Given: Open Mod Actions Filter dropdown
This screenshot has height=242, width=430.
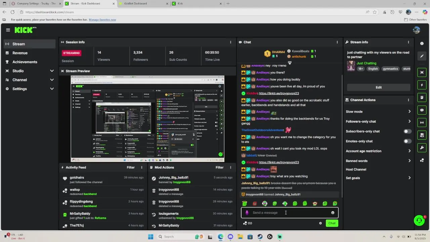Looking at the screenshot, I should pos(220,167).
